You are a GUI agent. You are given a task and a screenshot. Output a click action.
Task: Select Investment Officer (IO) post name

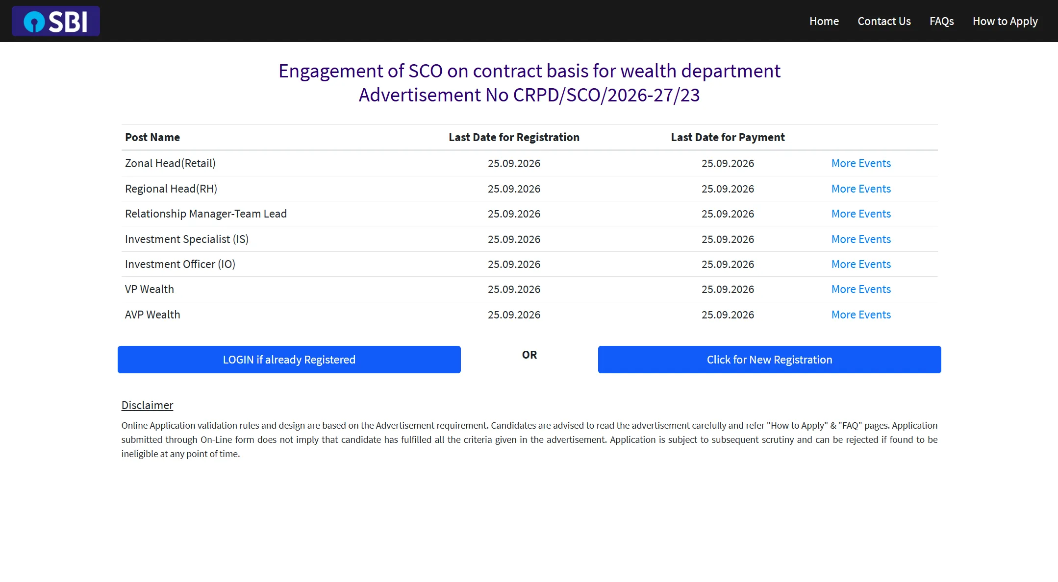(x=180, y=264)
